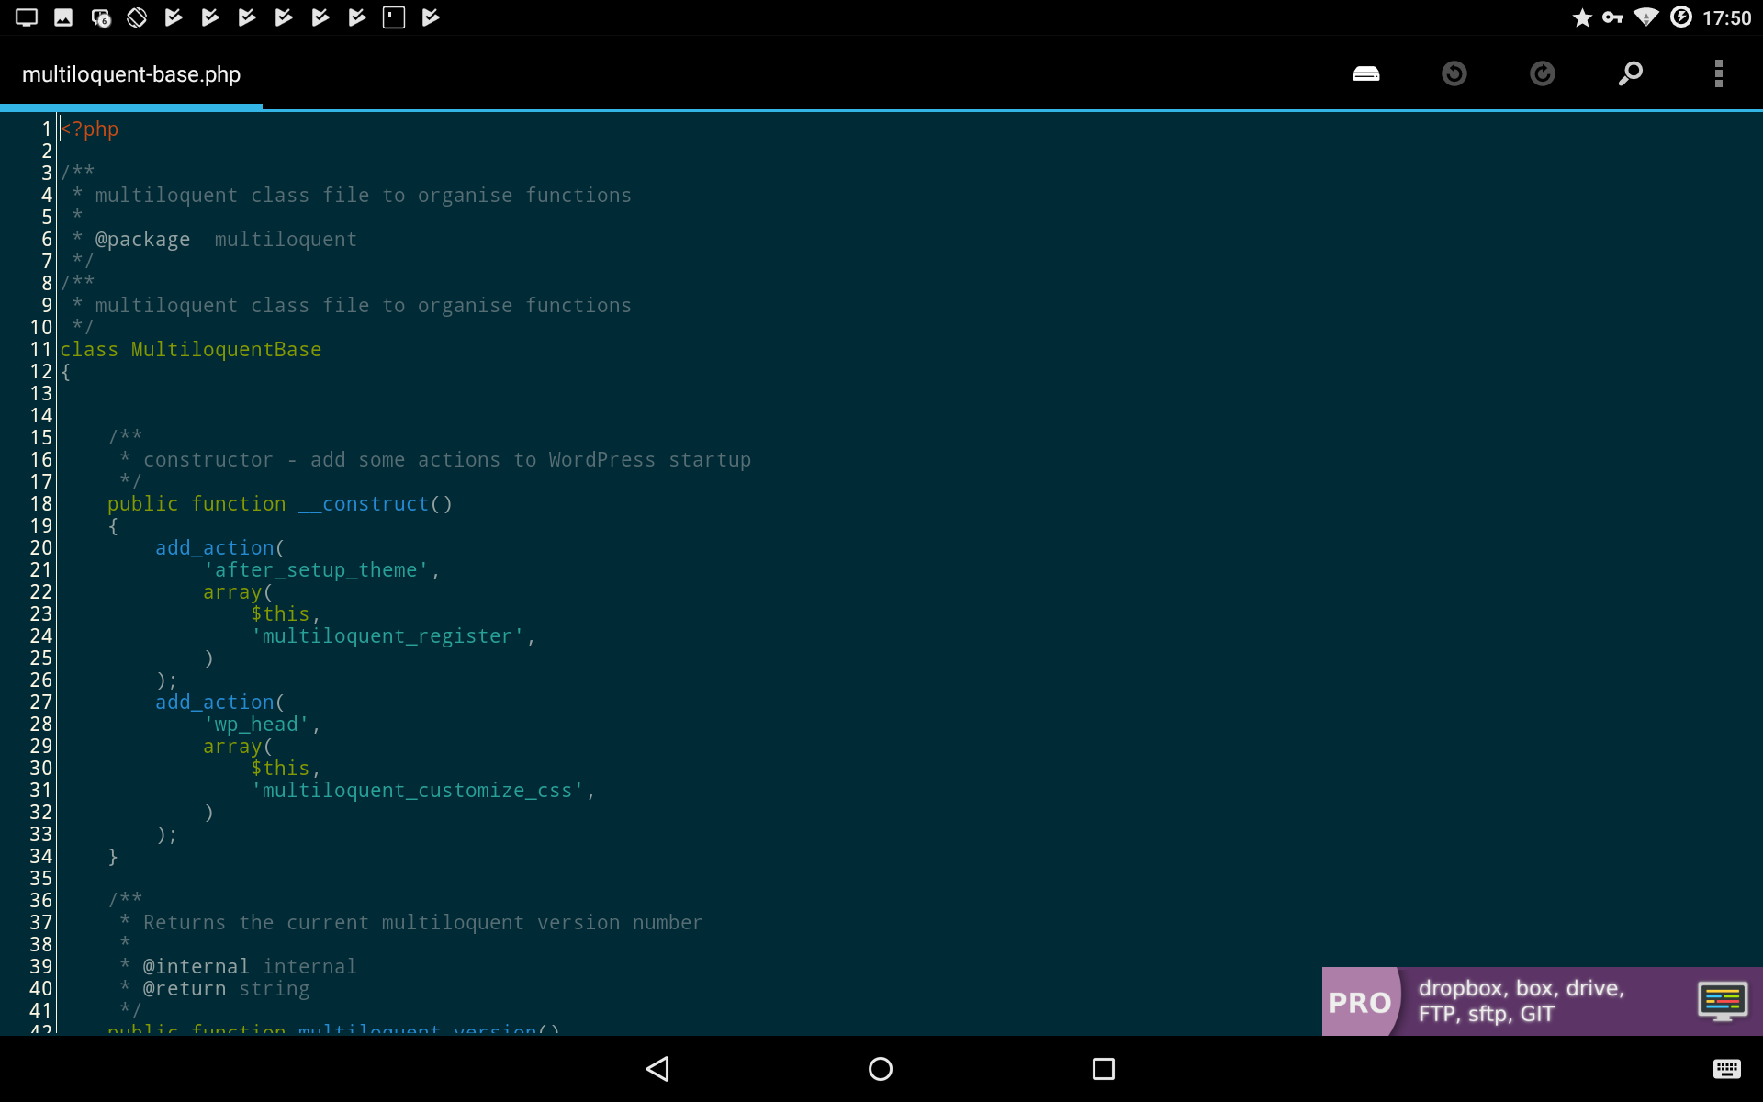The height and width of the screenshot is (1102, 1763).
Task: Click line number 18 in the gutter
Action: pyautogui.click(x=41, y=504)
